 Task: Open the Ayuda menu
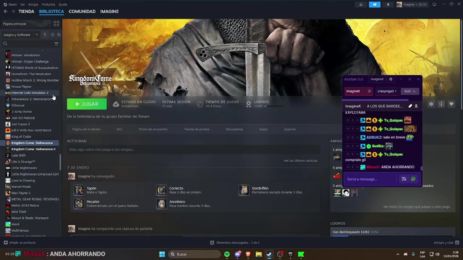63,4
